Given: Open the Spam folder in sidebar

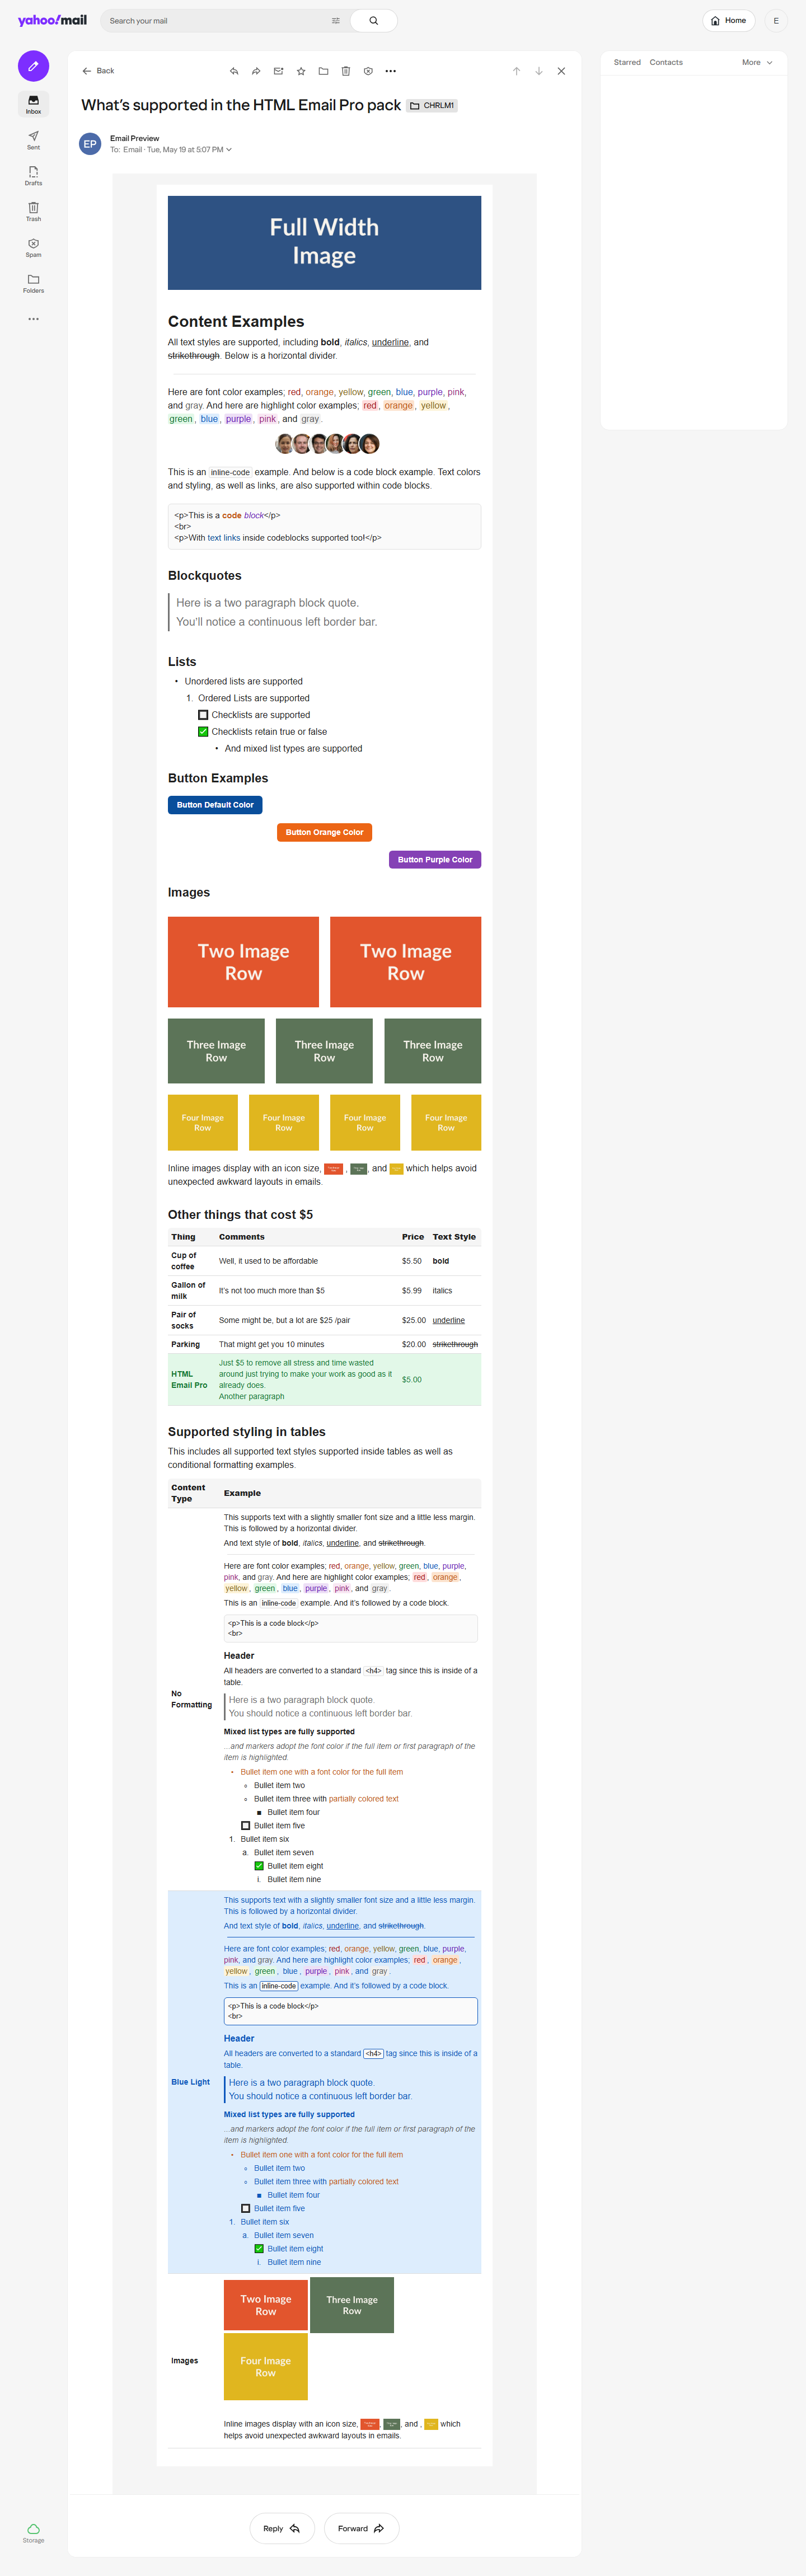Looking at the screenshot, I should [33, 248].
